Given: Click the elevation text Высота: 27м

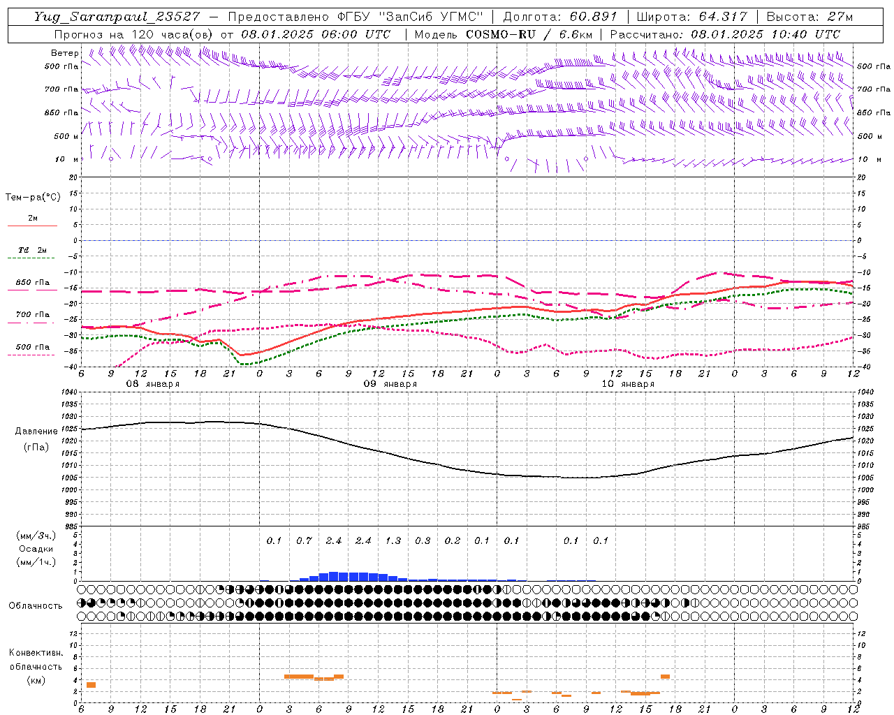Looking at the screenshot, I should [x=809, y=17].
